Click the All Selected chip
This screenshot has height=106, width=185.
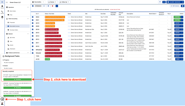tap(38, 6)
